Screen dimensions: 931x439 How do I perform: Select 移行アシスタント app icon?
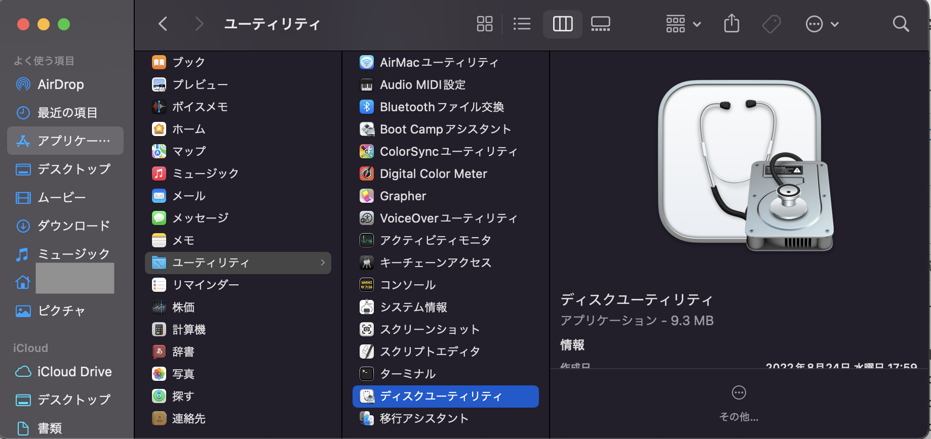(367, 418)
